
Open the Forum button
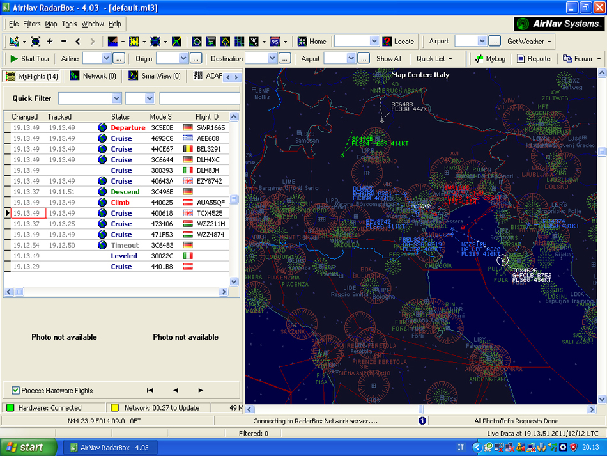[x=578, y=58]
